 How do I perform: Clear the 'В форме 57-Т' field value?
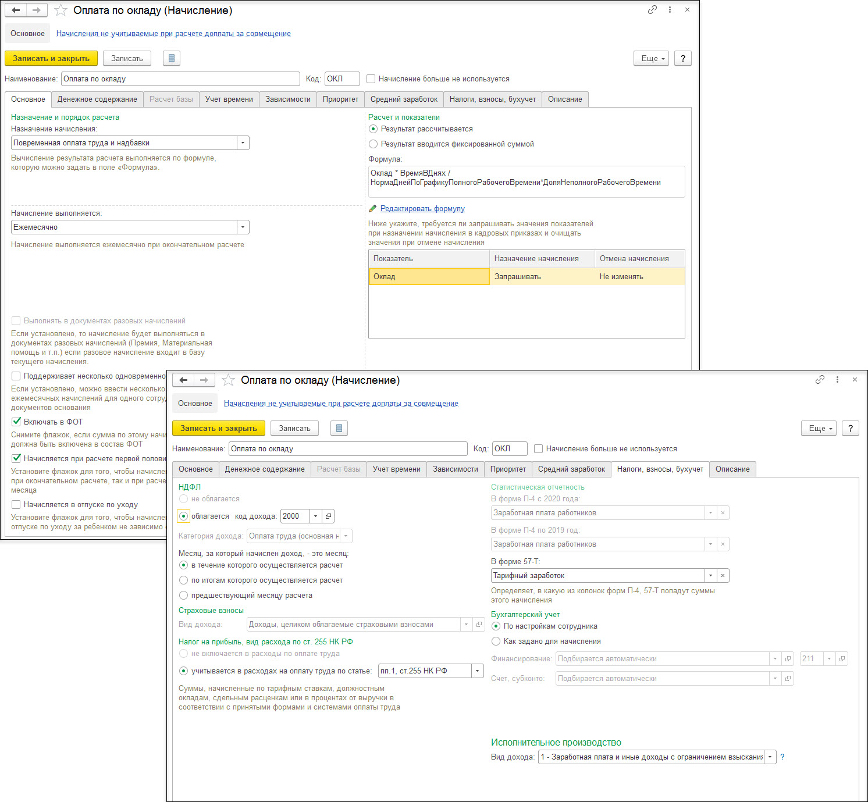point(723,576)
